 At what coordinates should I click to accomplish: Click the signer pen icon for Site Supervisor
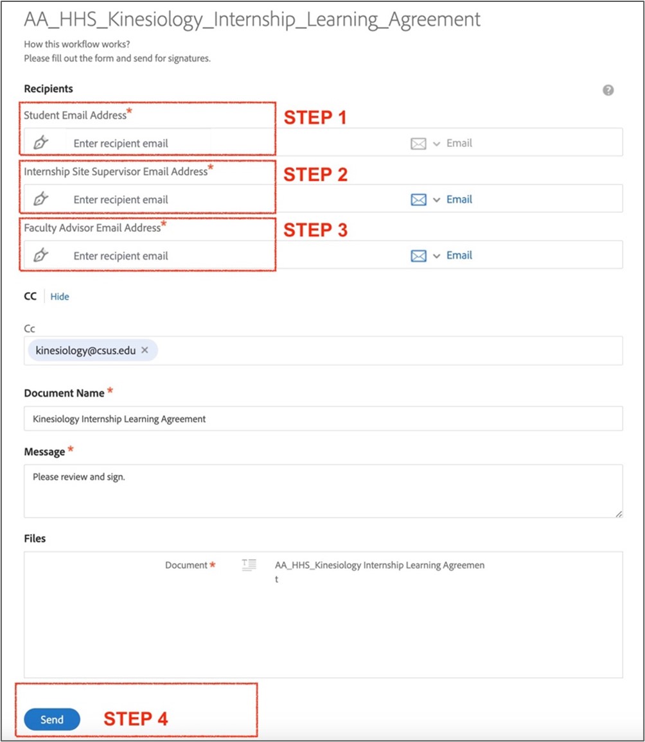40,199
